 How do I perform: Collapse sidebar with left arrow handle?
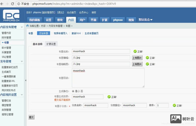pos(26,80)
